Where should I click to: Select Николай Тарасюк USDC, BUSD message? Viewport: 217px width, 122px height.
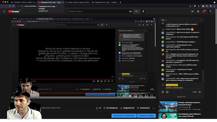coord(180,75)
